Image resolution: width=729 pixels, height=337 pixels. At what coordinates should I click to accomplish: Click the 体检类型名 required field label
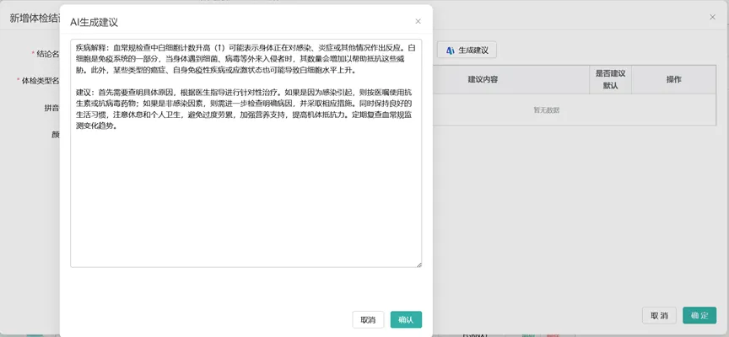(39, 81)
